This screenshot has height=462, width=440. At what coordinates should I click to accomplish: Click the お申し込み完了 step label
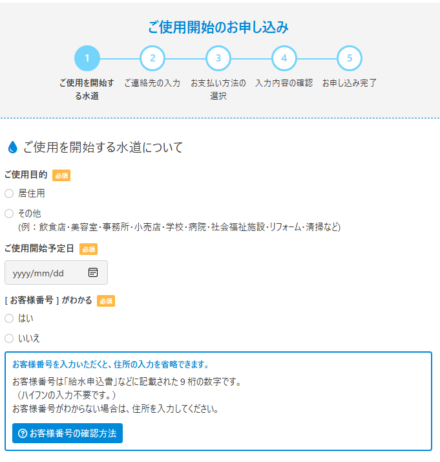(350, 83)
